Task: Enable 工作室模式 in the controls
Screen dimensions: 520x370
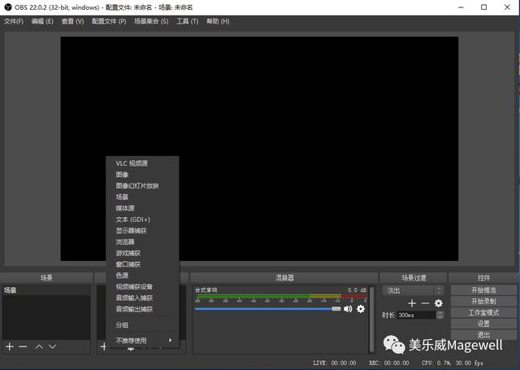Action: [483, 312]
